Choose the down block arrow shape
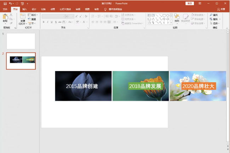 tap(168, 19)
